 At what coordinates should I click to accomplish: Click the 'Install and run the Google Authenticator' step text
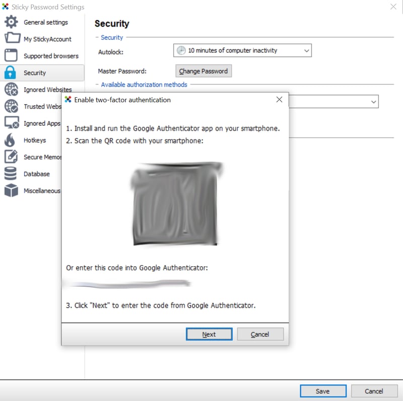click(173, 128)
